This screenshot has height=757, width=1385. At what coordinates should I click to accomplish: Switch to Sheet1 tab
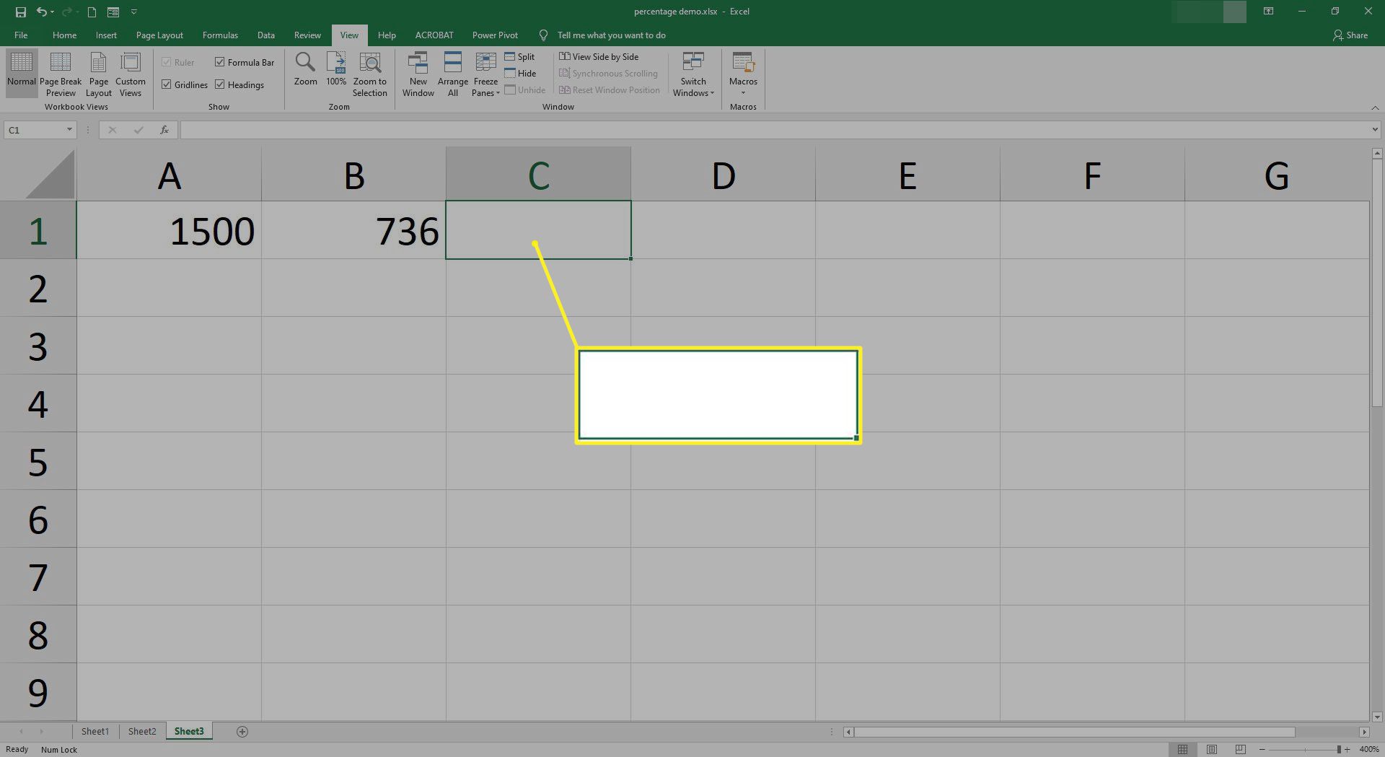point(95,731)
